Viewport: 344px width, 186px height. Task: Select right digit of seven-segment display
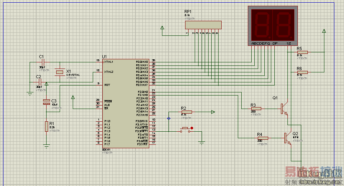[284, 24]
